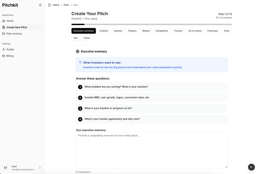The width and height of the screenshot is (256, 174).
Task: Click the house icon beside Home
Action: click(x=3, y=21)
